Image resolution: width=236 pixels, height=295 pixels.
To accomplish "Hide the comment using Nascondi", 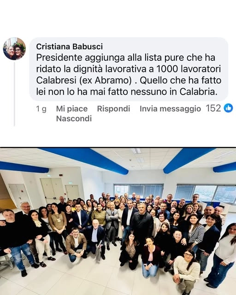I will [x=74, y=118].
